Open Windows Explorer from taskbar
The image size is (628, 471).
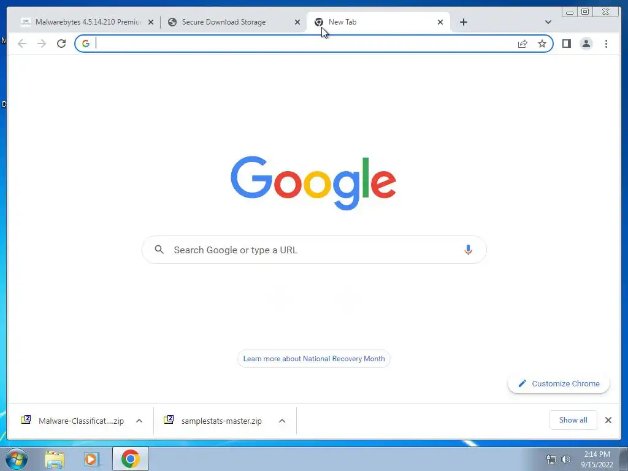(55, 459)
